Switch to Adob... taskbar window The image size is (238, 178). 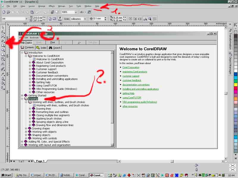coord(67,175)
